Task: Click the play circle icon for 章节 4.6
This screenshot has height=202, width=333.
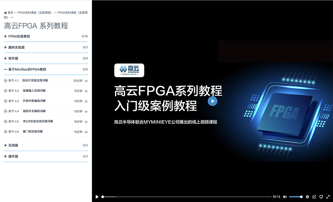Action: pos(6,132)
